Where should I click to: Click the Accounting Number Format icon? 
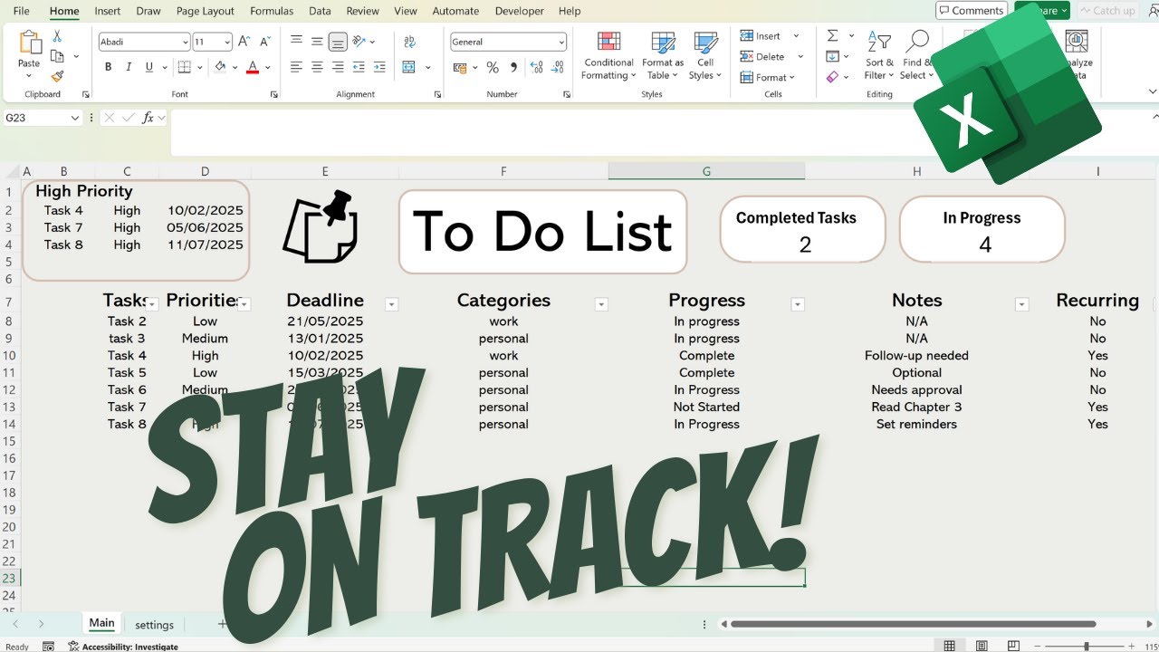460,67
